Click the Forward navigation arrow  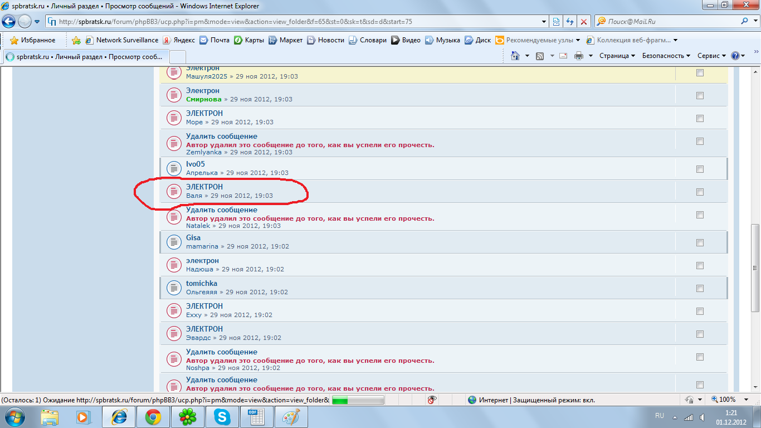tap(25, 22)
